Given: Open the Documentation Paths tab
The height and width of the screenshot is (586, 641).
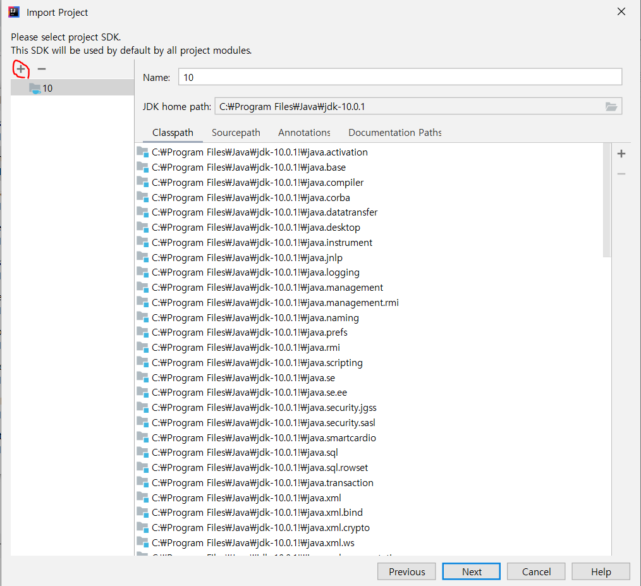Looking at the screenshot, I should 394,133.
